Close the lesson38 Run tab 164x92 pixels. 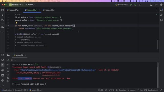(25, 55)
